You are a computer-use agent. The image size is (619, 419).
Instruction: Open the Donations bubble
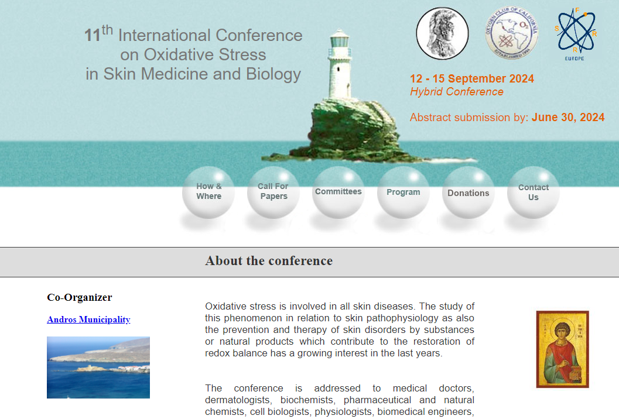click(x=468, y=192)
